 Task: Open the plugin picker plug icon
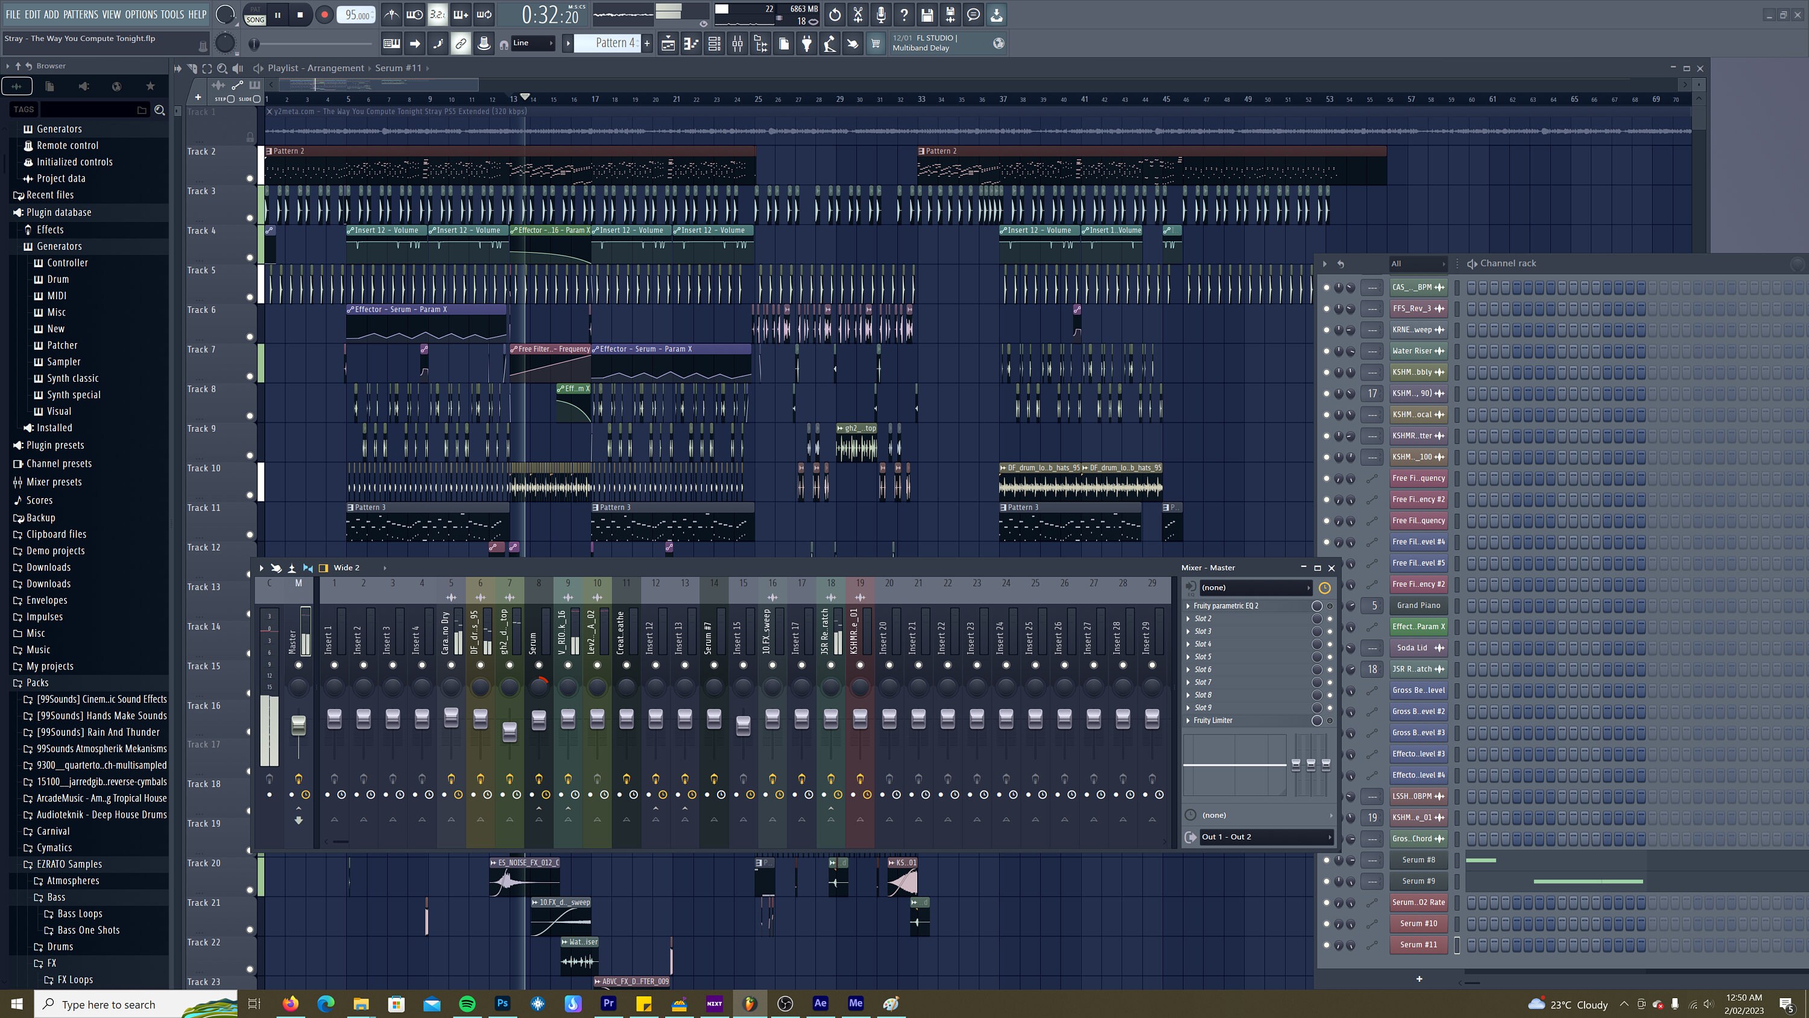click(807, 43)
